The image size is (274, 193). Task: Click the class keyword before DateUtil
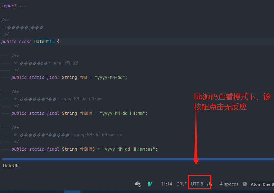tap(25, 42)
